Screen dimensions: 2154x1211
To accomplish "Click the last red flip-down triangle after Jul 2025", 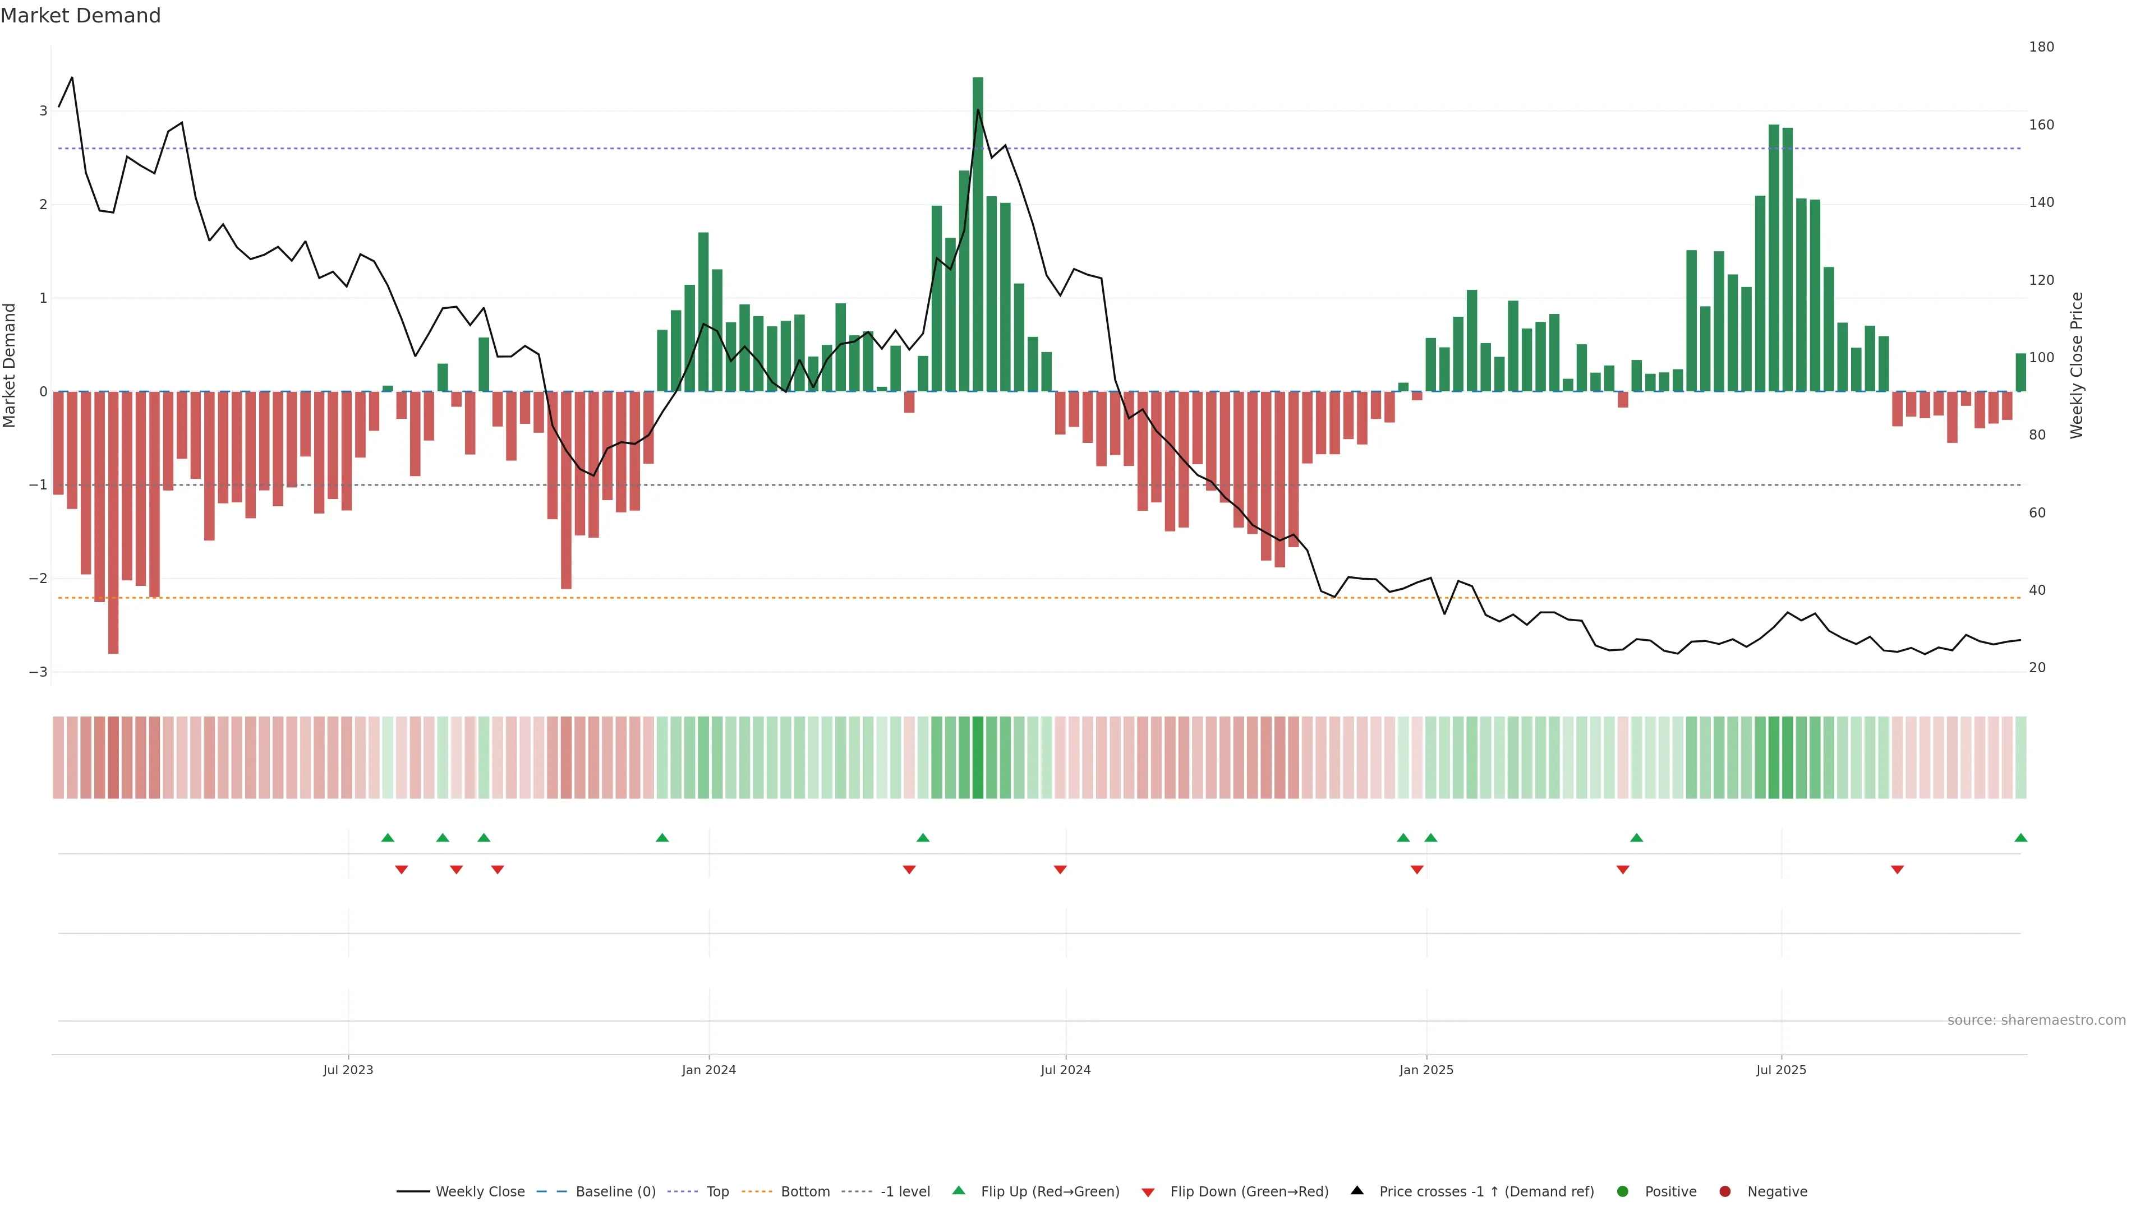I will click(1897, 870).
